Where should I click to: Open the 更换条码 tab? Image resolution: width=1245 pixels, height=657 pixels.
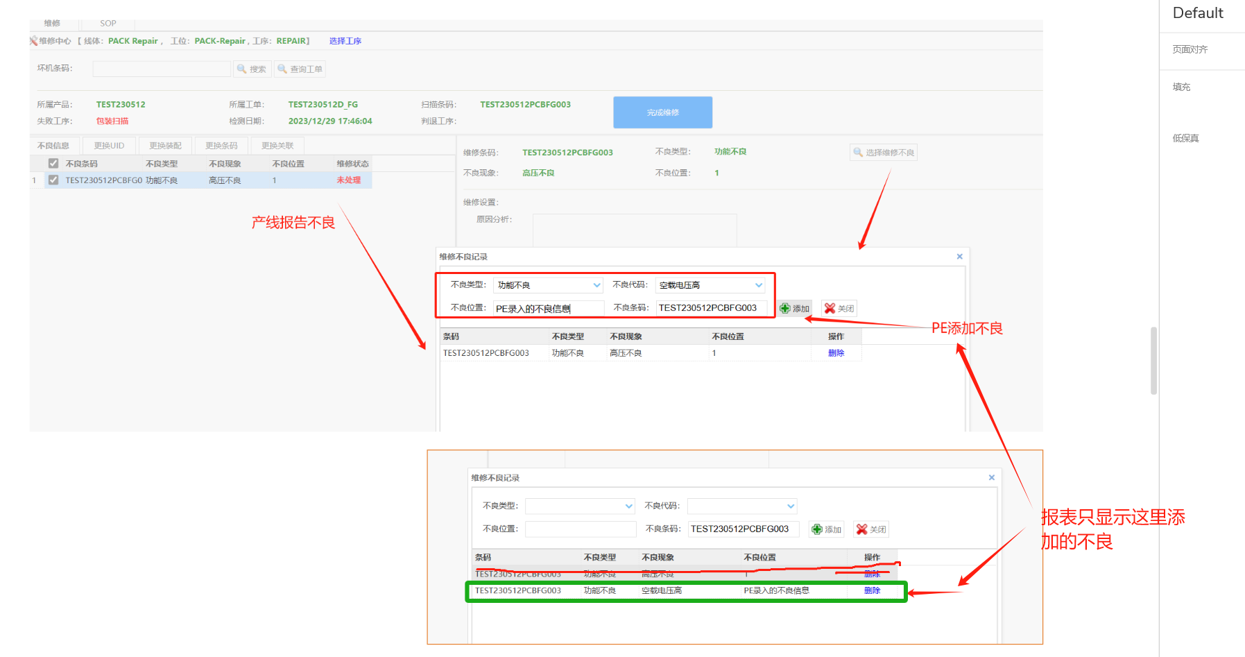221,146
